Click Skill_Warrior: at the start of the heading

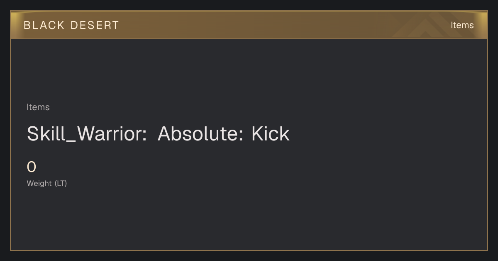87,134
